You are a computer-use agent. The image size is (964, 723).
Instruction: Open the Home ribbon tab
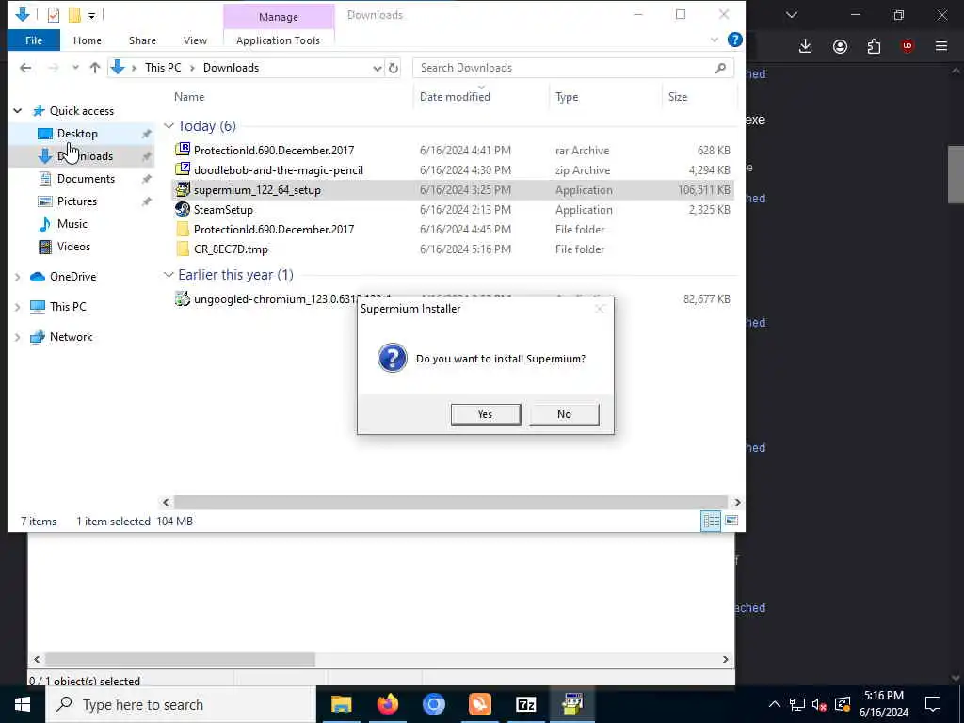tap(88, 40)
